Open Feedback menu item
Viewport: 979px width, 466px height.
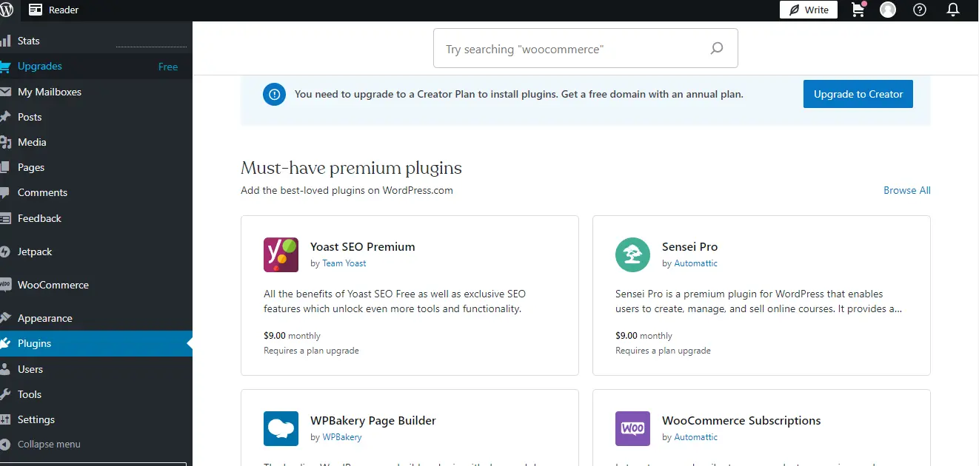tap(96, 218)
